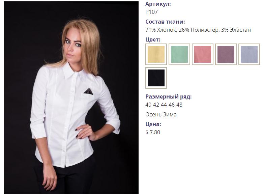Open the white blouse product photo
This screenshot has width=263, height=195.
pyautogui.click(x=71, y=97)
